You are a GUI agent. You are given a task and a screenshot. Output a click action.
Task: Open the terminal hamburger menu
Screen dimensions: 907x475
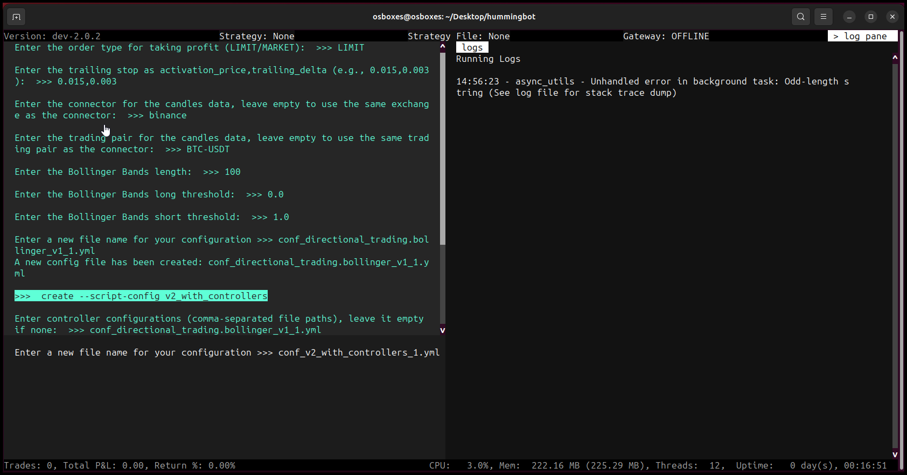pyautogui.click(x=824, y=17)
